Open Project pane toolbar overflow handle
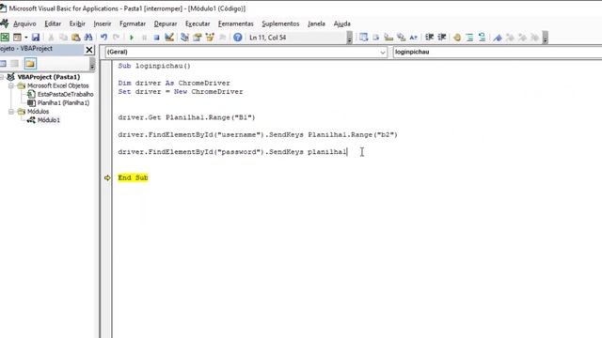The width and height of the screenshot is (602, 338). (x=92, y=64)
